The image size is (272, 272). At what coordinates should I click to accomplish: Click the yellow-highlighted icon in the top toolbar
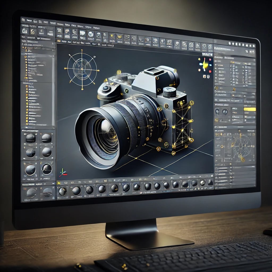click(120, 37)
